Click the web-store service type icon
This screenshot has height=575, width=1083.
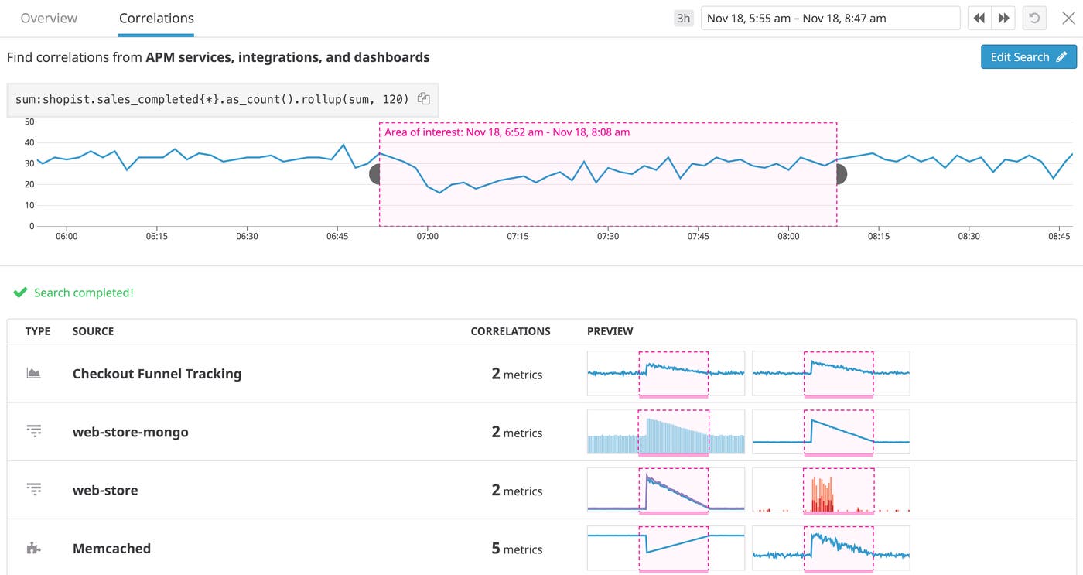point(33,489)
